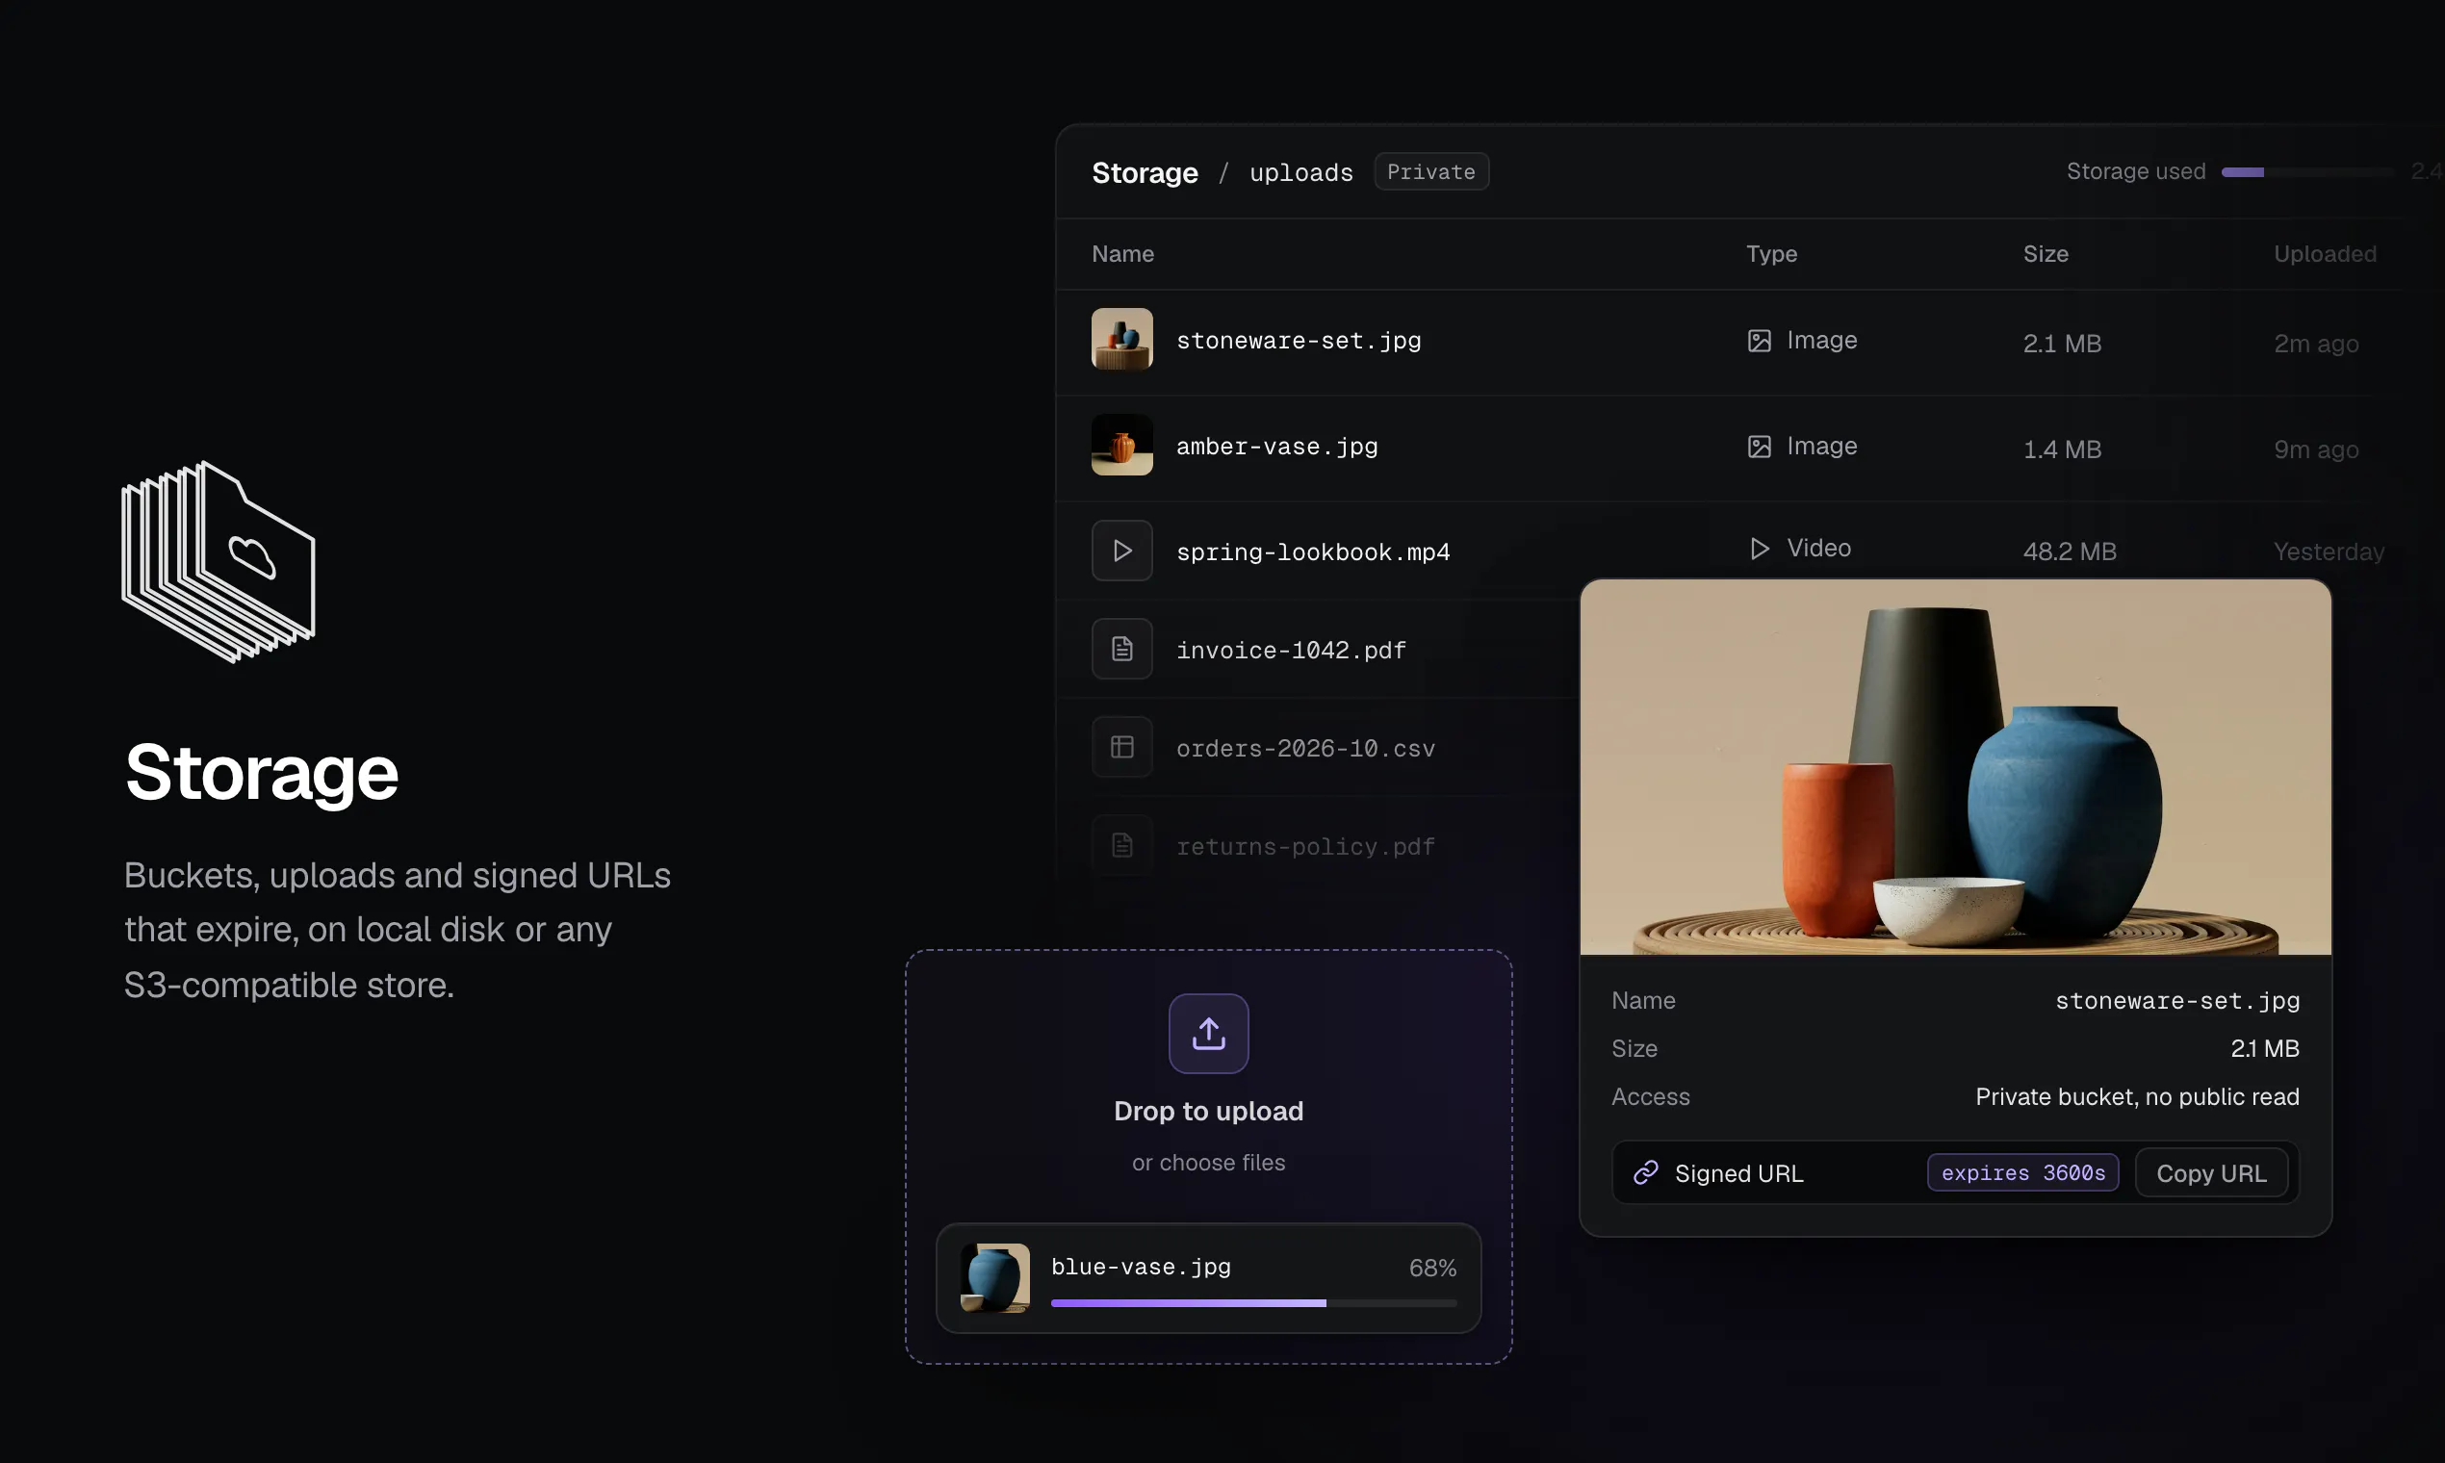The image size is (2445, 1463).
Task: Click the Yesterday uploaded value
Action: 2329,552
